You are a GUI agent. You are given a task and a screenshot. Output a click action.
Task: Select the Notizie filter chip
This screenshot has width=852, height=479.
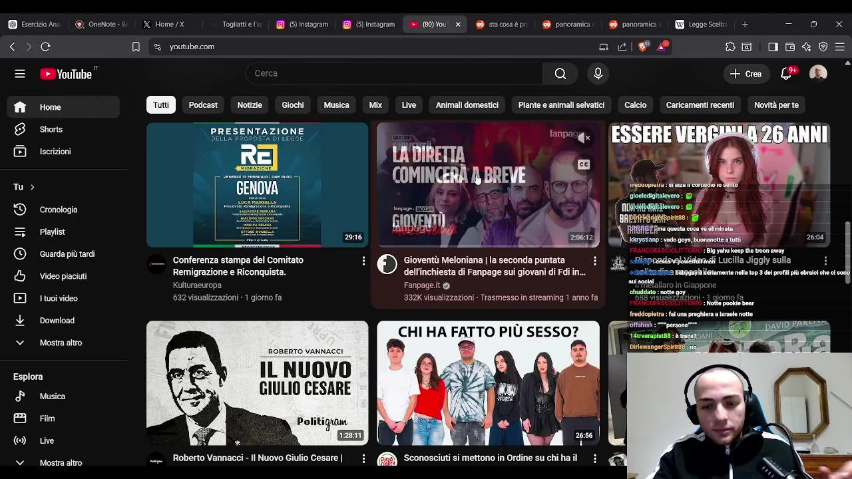(x=250, y=105)
